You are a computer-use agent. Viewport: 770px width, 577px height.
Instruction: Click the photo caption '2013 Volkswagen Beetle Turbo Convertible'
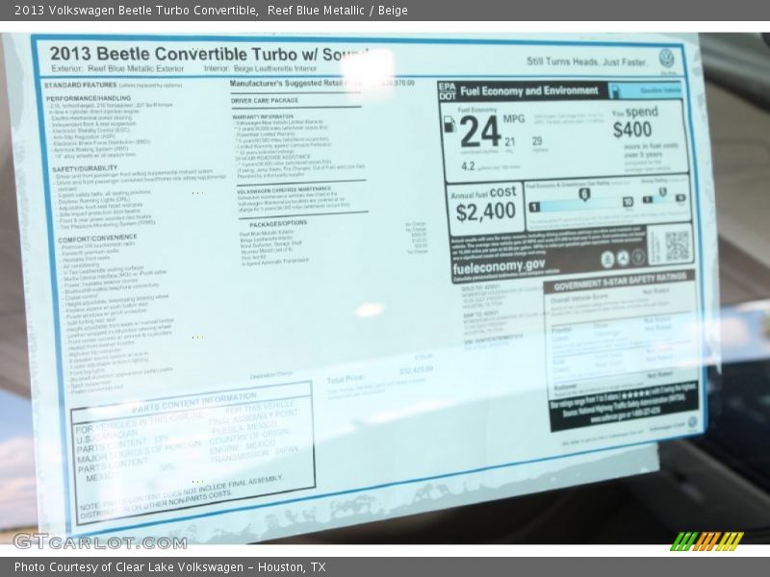(x=136, y=11)
